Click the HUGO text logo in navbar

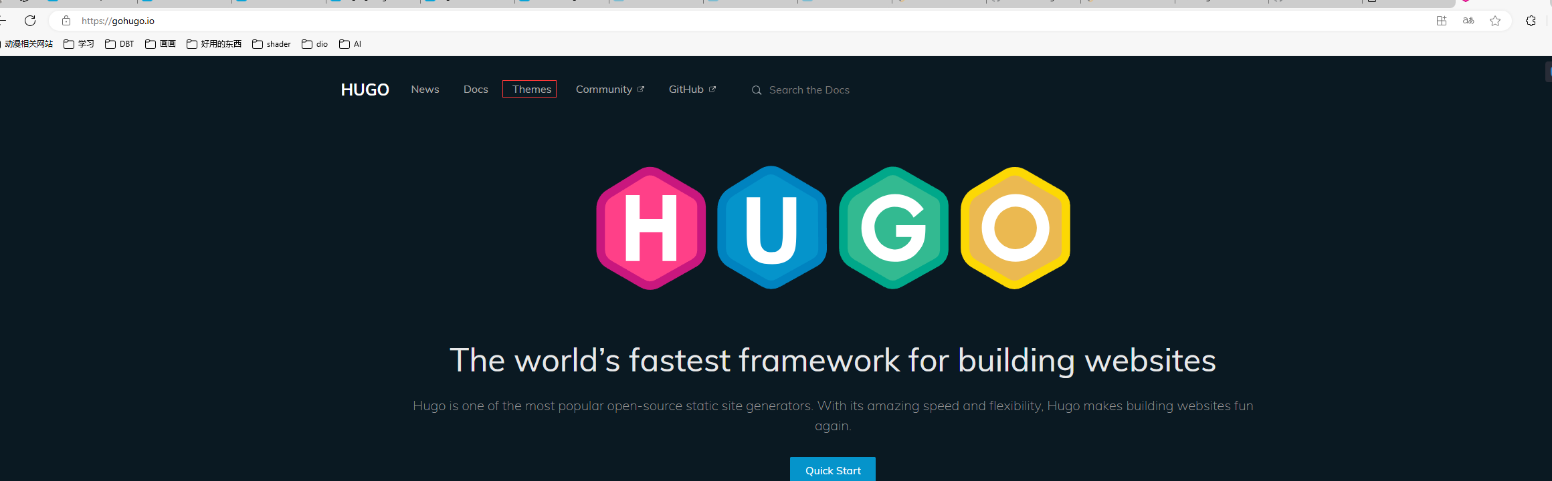tap(365, 90)
